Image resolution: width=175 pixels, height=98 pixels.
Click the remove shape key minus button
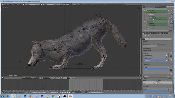point(171,68)
